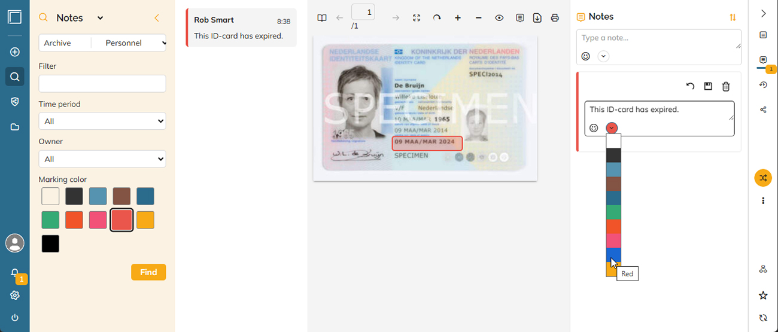The width and height of the screenshot is (778, 332).
Task: Choose green in the note color list
Action: point(613,212)
